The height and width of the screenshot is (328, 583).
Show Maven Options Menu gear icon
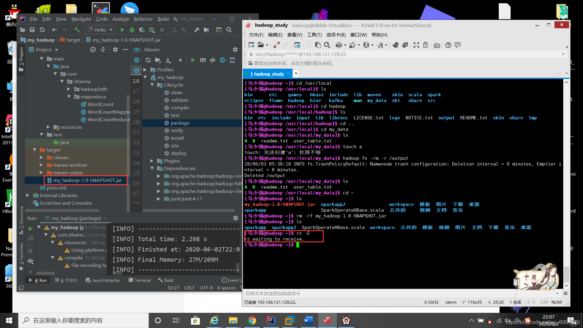[235, 50]
